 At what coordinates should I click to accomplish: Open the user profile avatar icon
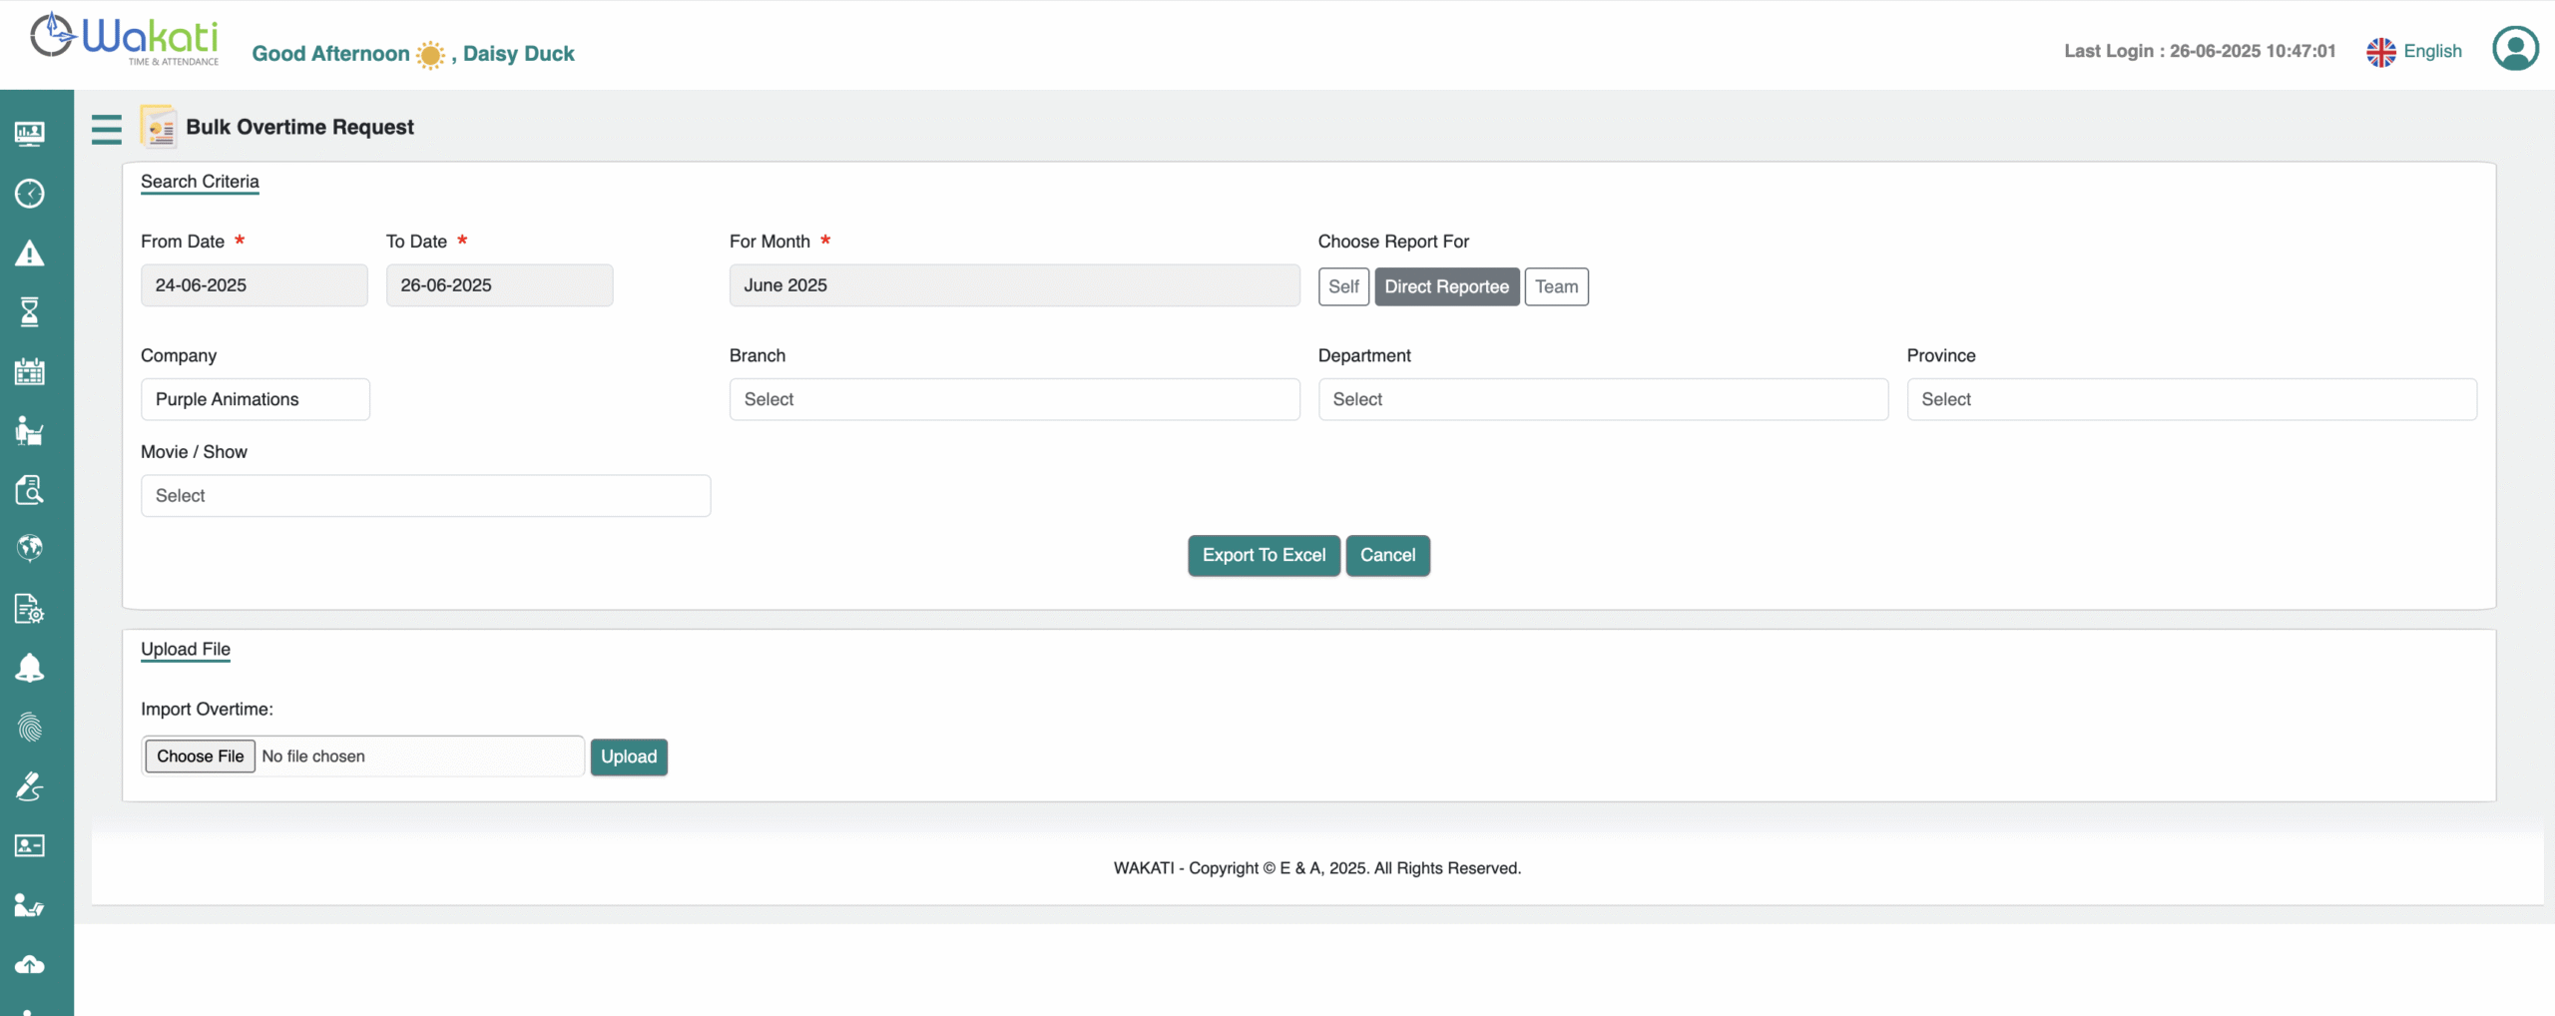(x=2514, y=49)
